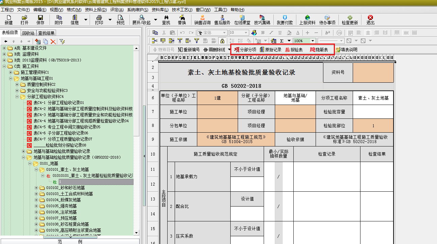
Task: Click the 保存 (Save) toolbar icon
Action: pos(40,20)
